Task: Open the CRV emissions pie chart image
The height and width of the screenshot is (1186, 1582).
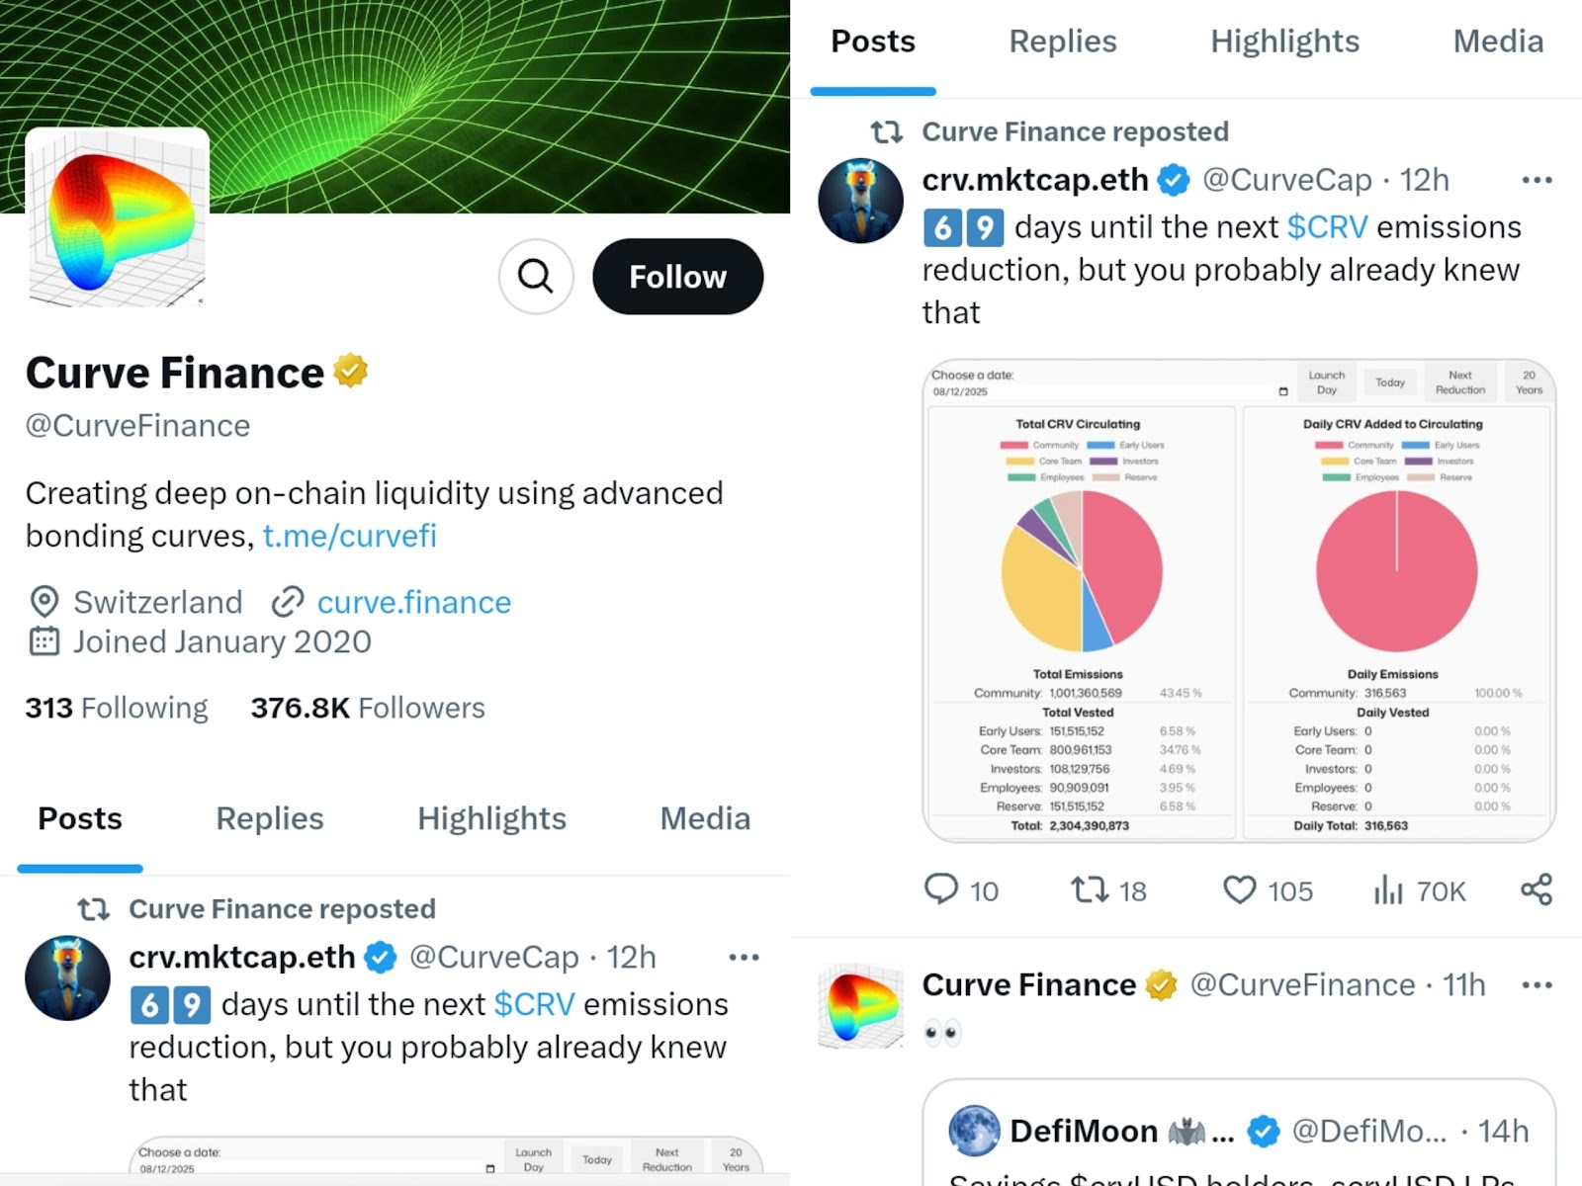Action: [1239, 601]
